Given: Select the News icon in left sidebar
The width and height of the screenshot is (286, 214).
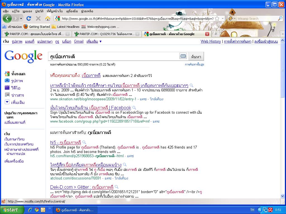Looking at the screenshot, I should tap(7, 95).
